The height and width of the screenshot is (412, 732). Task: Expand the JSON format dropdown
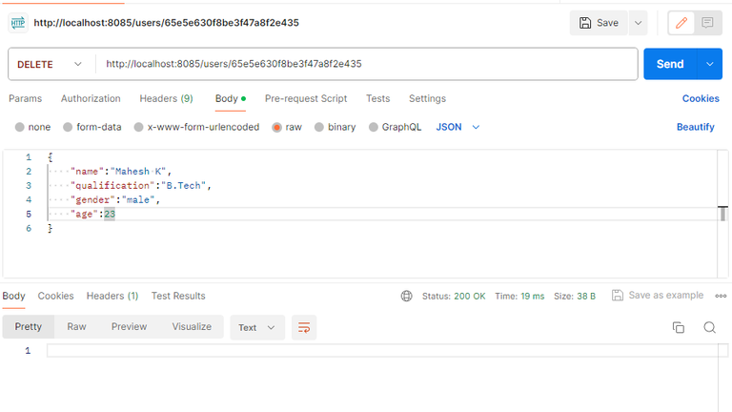(457, 127)
